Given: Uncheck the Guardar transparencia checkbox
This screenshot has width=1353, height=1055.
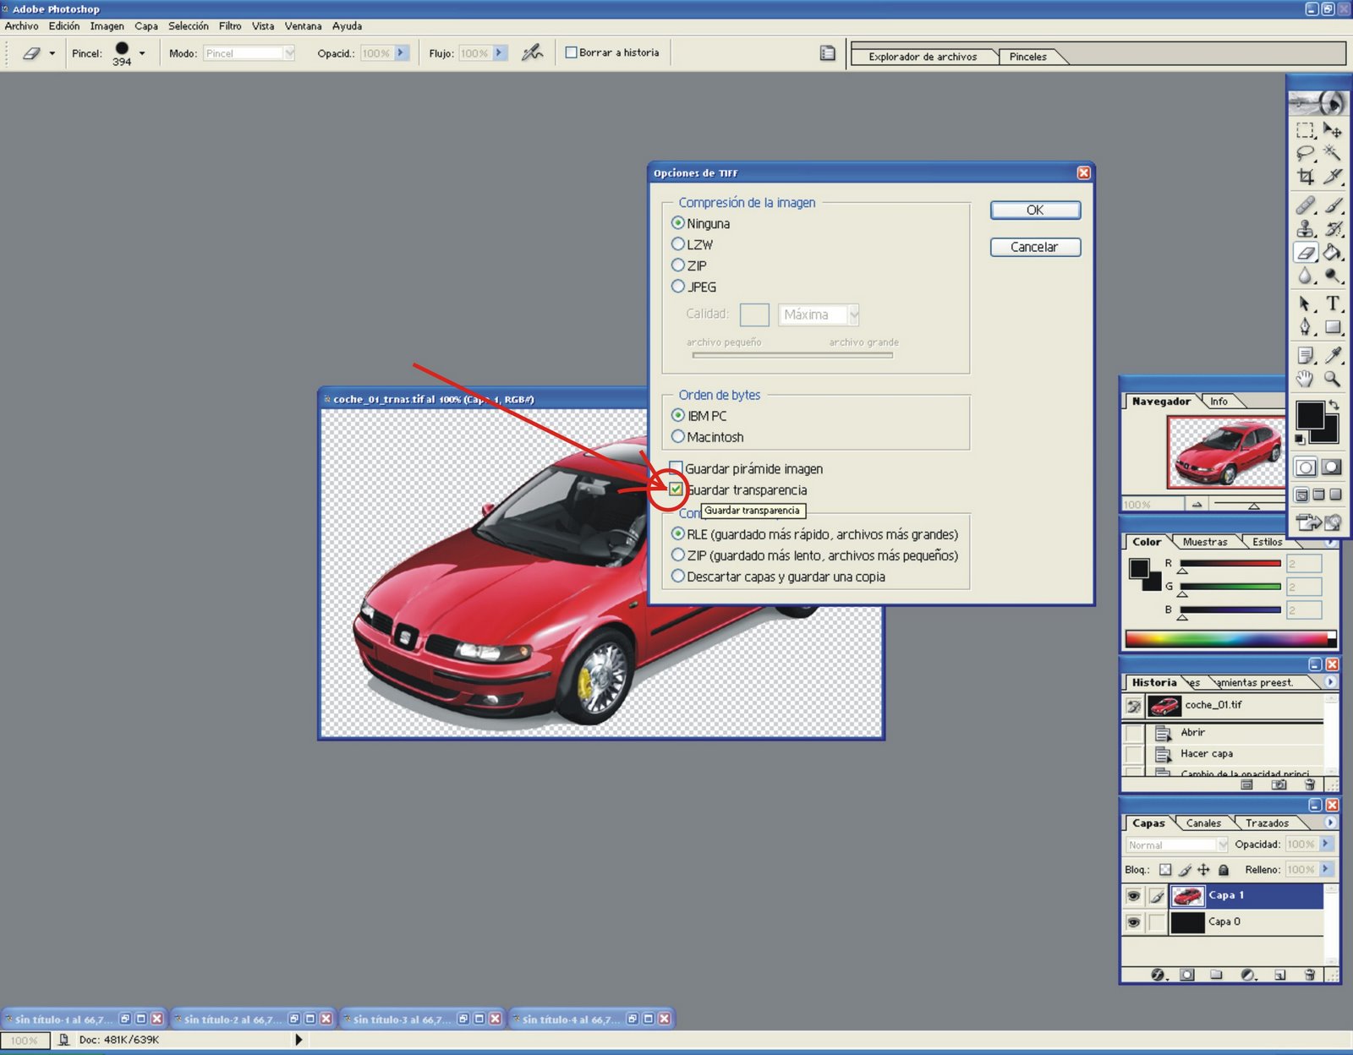Looking at the screenshot, I should point(676,489).
